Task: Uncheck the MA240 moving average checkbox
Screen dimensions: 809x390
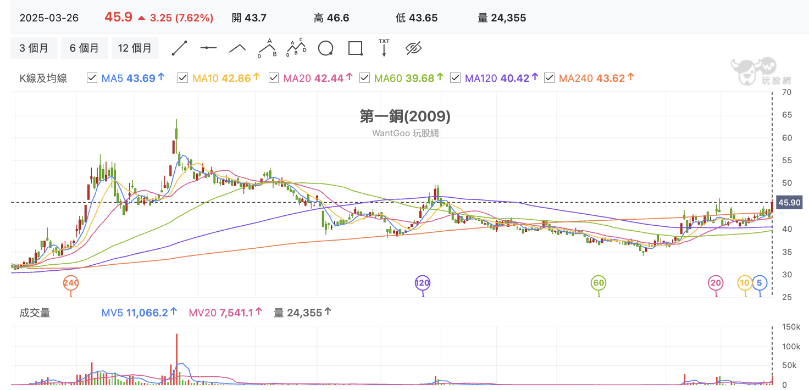Action: pyautogui.click(x=549, y=78)
